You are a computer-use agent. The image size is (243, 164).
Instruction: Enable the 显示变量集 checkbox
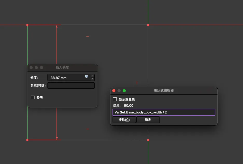[x=115, y=99]
